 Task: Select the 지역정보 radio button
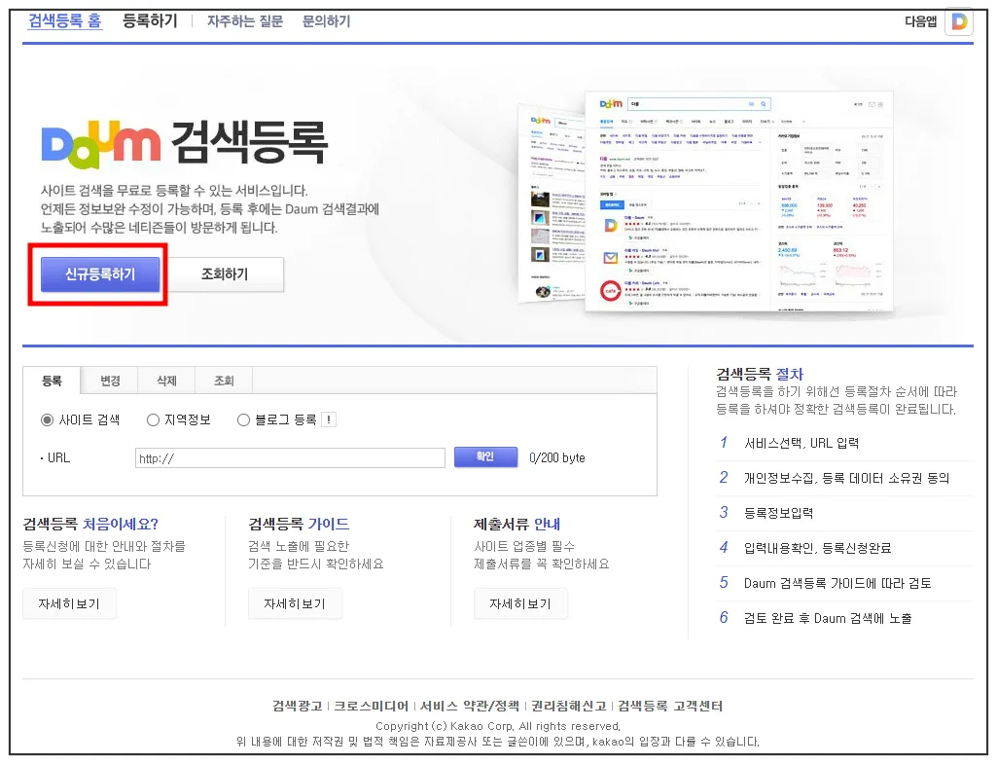pos(153,419)
